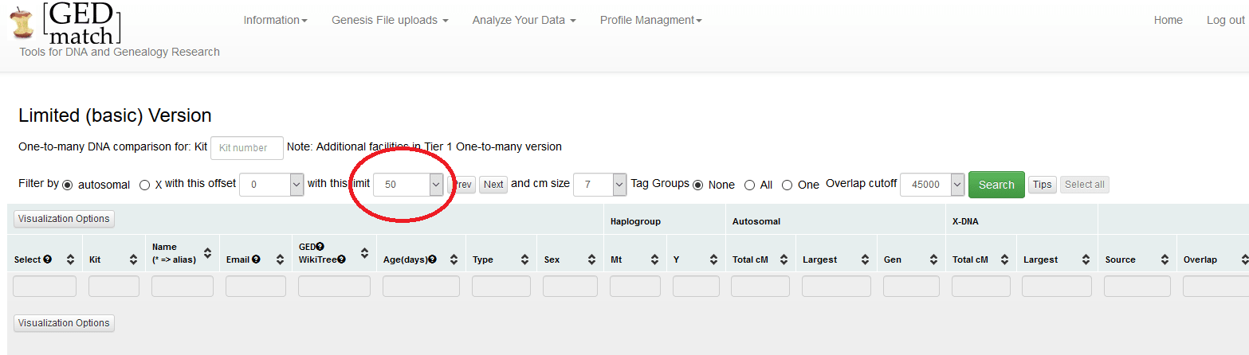1249x355 pixels.
Task: Sort by Select column arrows
Action: pos(70,259)
